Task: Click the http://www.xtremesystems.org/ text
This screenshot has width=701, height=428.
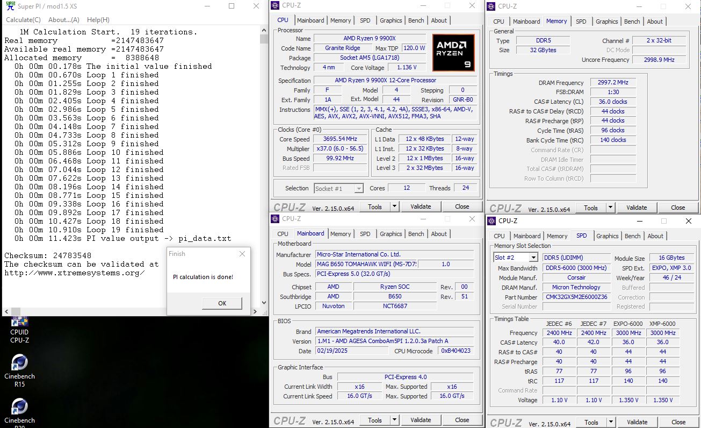Action: point(75,273)
